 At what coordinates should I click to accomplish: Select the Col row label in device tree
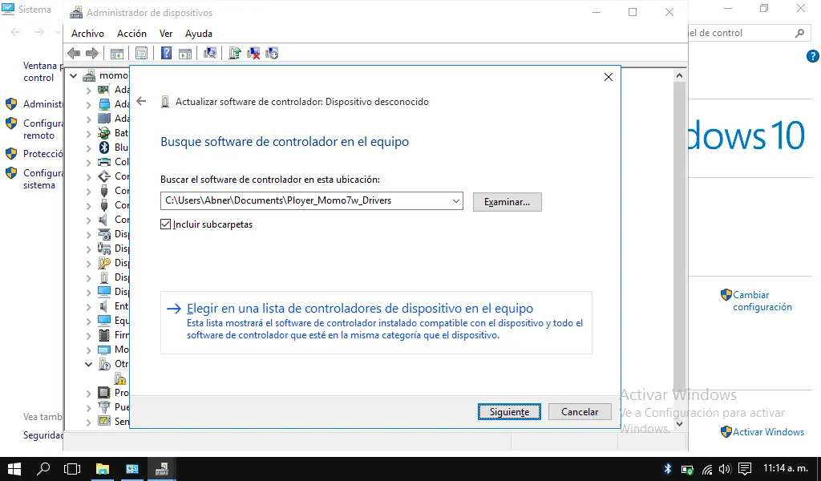tap(122, 162)
